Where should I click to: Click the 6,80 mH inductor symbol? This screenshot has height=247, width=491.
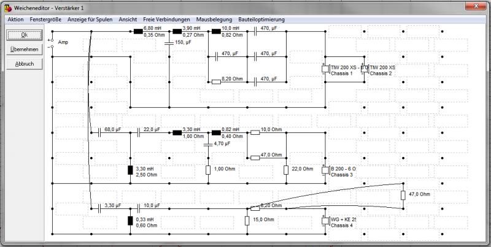[x=138, y=31]
